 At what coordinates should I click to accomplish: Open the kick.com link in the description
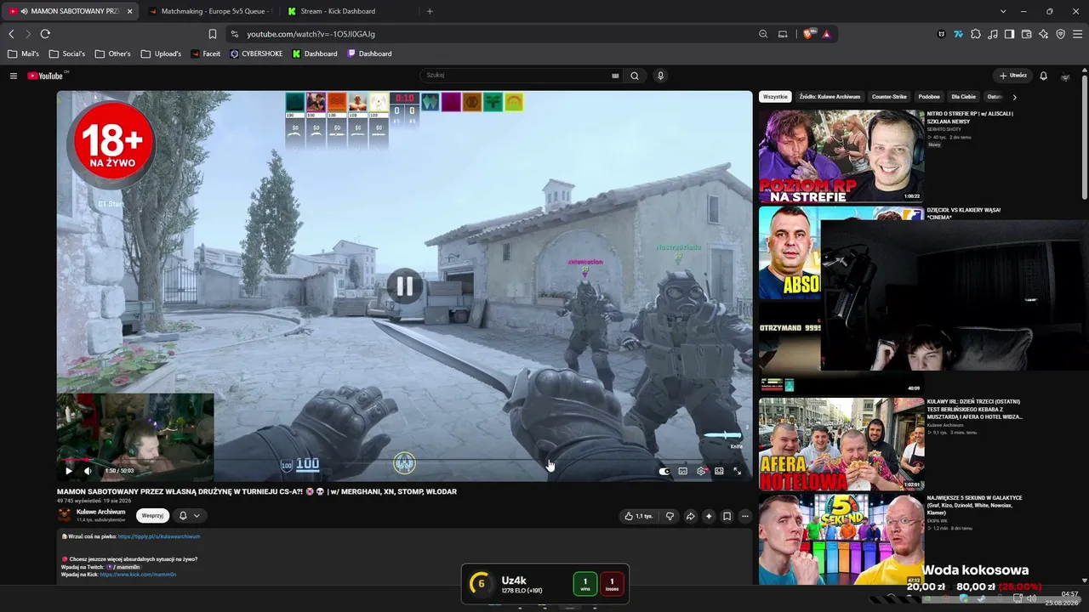(x=138, y=575)
